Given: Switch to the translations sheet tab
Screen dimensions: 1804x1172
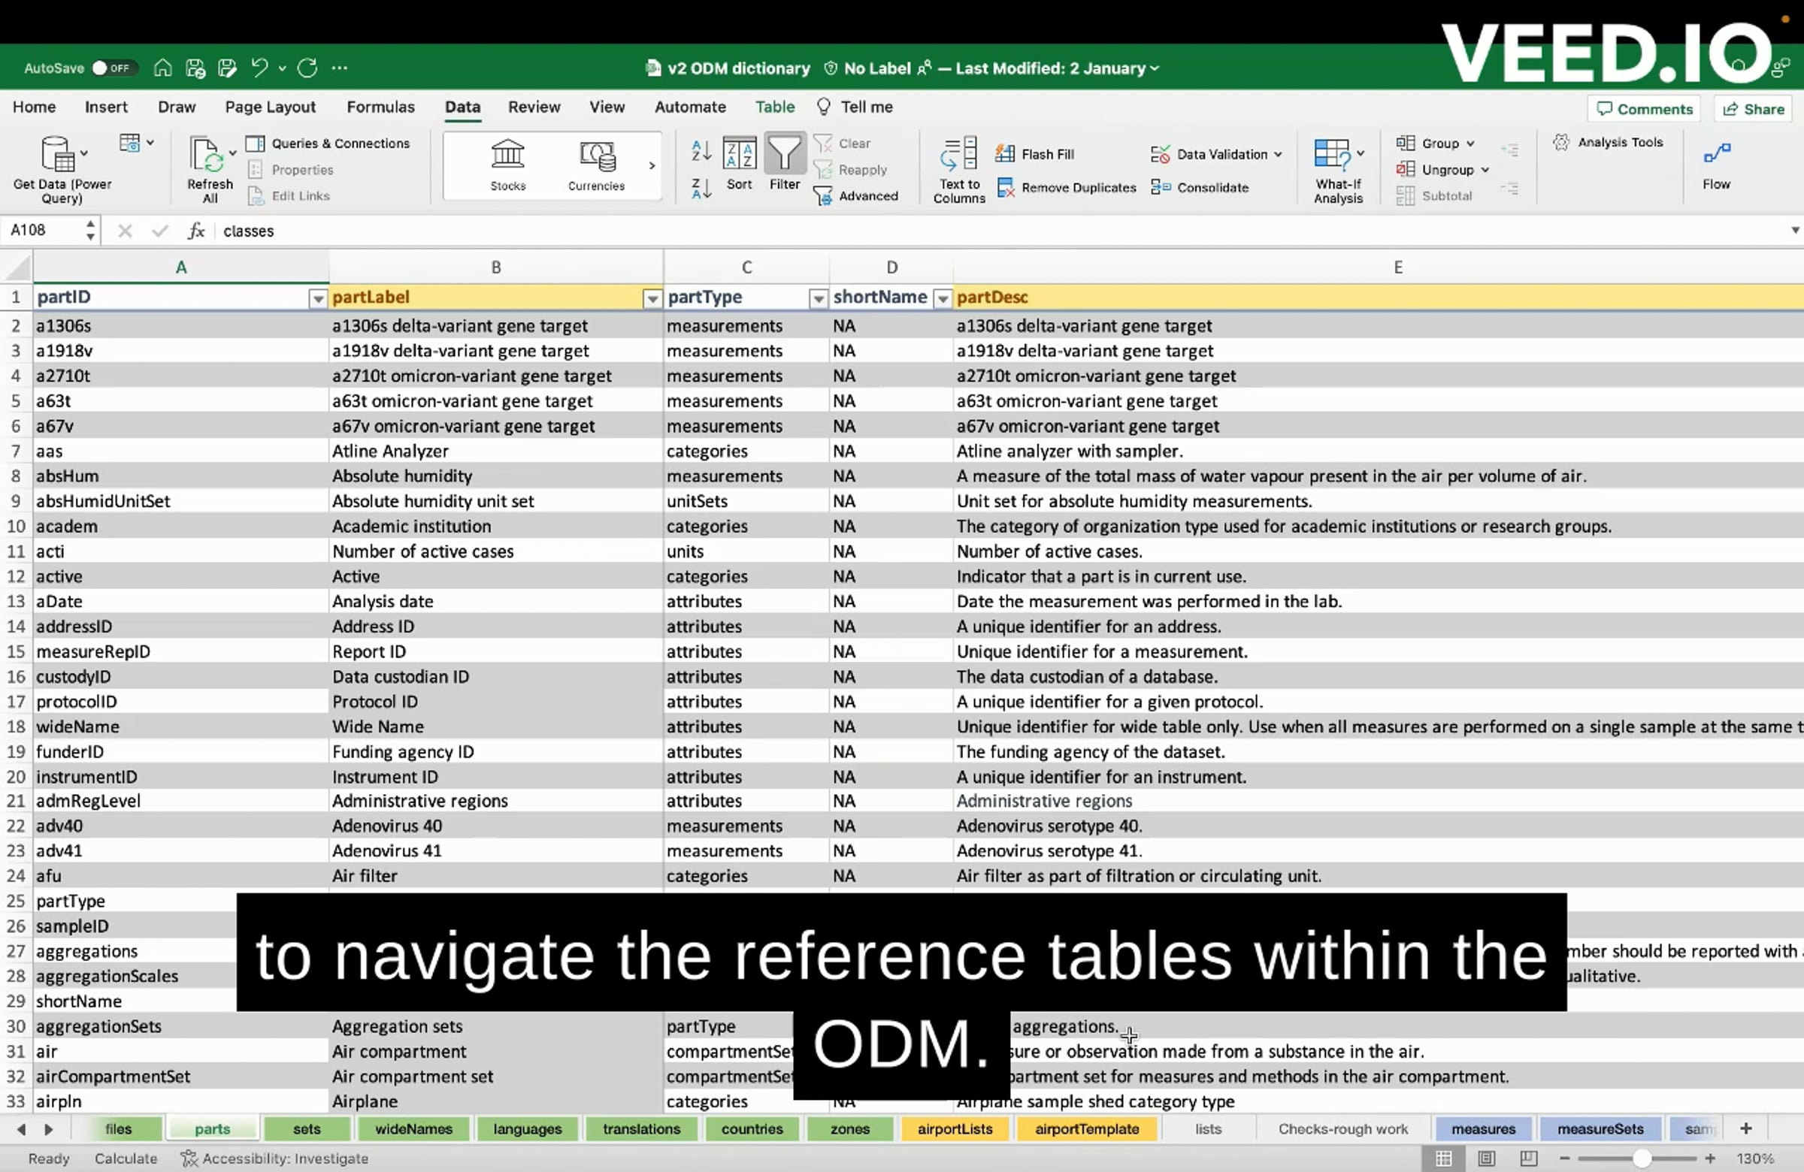Looking at the screenshot, I should [641, 1129].
